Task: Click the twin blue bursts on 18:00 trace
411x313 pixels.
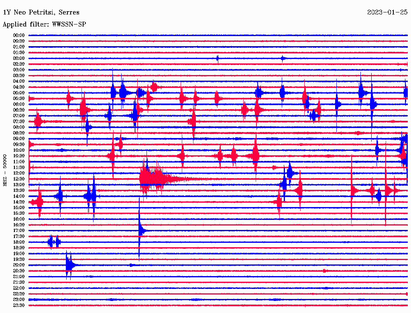Action: pyautogui.click(x=54, y=242)
